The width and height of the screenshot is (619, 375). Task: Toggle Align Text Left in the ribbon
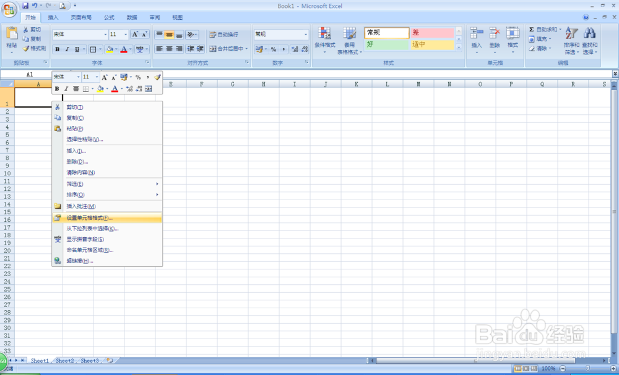click(x=159, y=49)
